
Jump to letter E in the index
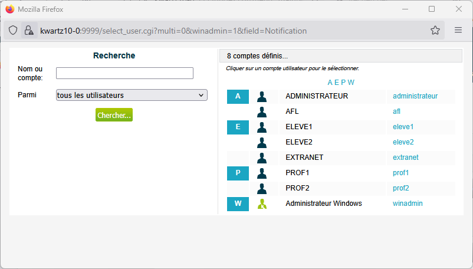point(337,83)
